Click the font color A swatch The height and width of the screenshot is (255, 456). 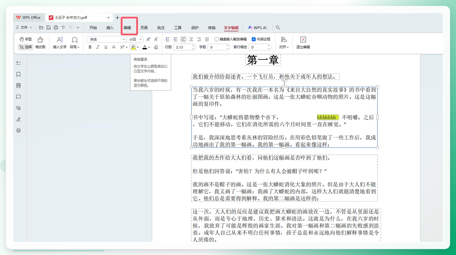145,47
